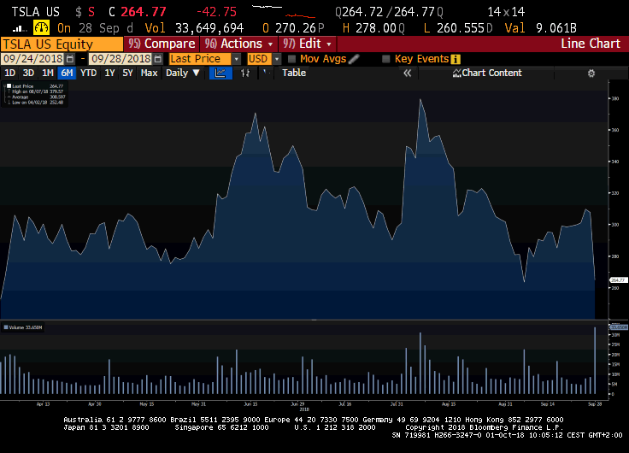Click the small volume bars icon near top left
The width and height of the screenshot is (629, 453).
pyautogui.click(x=19, y=28)
